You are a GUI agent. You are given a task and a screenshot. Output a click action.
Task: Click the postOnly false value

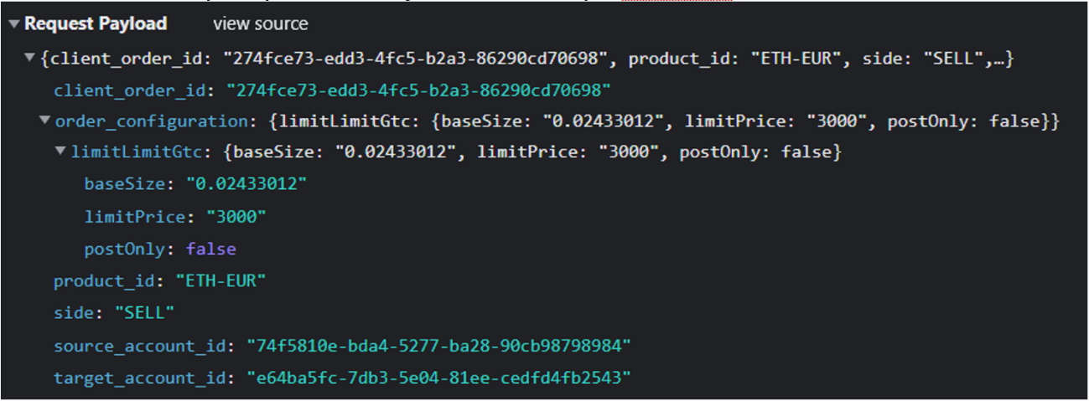pos(211,249)
